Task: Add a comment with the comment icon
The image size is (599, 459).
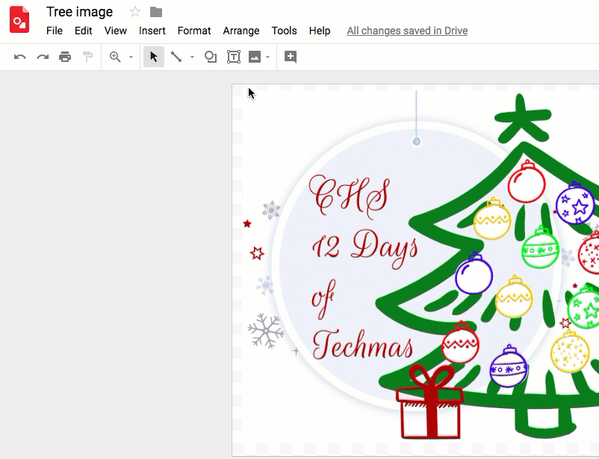Action: (291, 57)
